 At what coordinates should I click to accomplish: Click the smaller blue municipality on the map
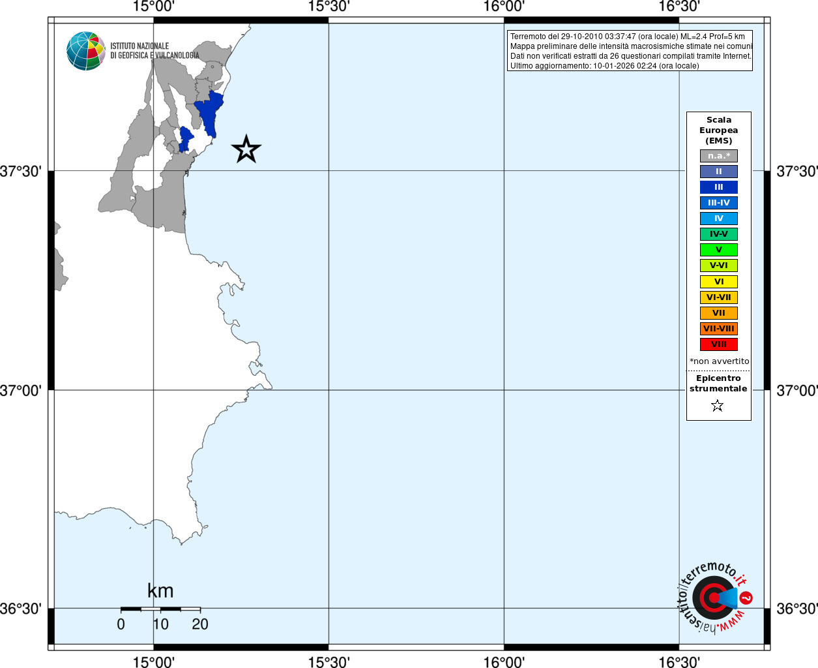pos(186,139)
